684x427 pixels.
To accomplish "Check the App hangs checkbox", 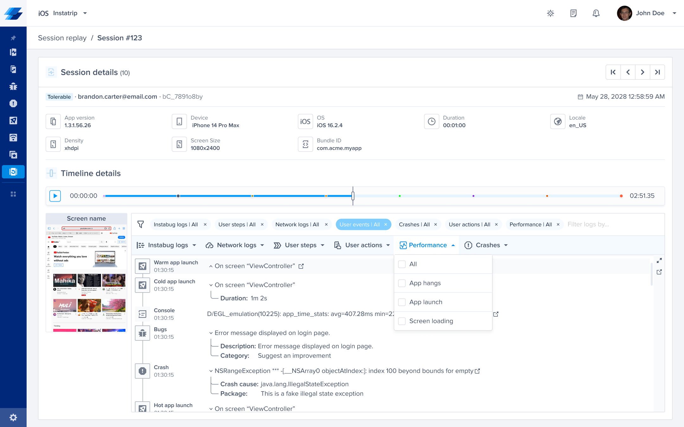I will [402, 283].
